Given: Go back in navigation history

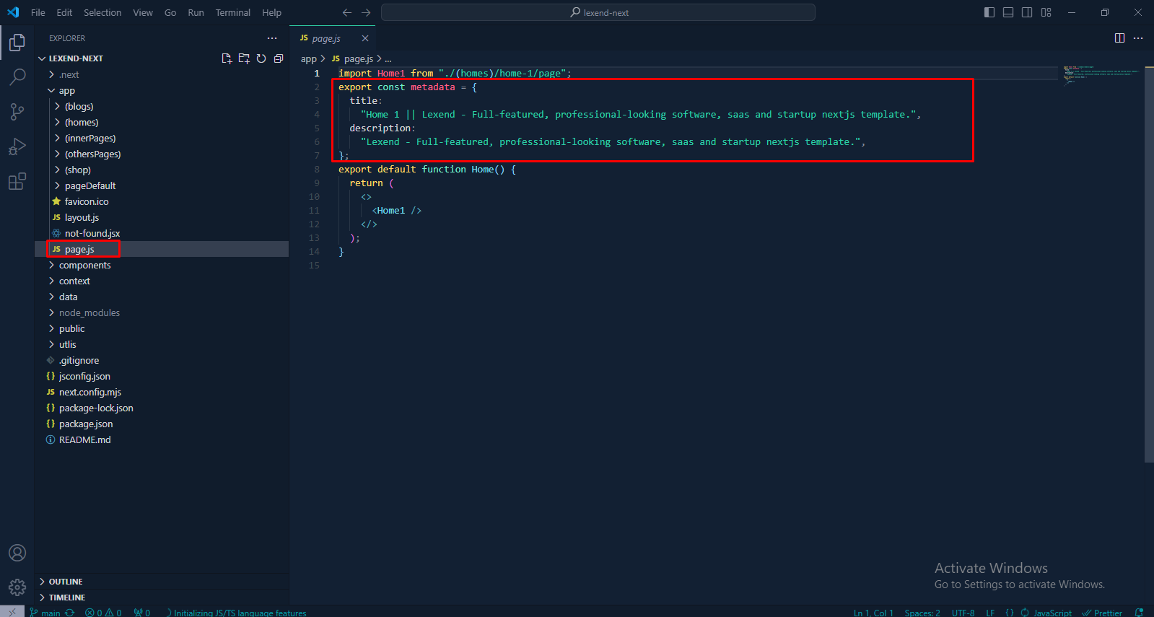Looking at the screenshot, I should tap(347, 12).
